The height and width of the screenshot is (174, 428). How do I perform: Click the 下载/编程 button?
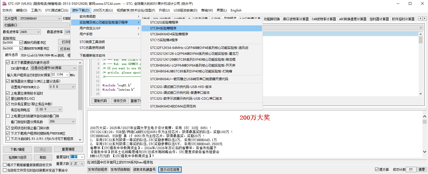(18, 149)
